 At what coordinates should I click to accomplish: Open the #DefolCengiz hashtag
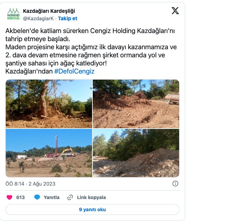pos(74,71)
